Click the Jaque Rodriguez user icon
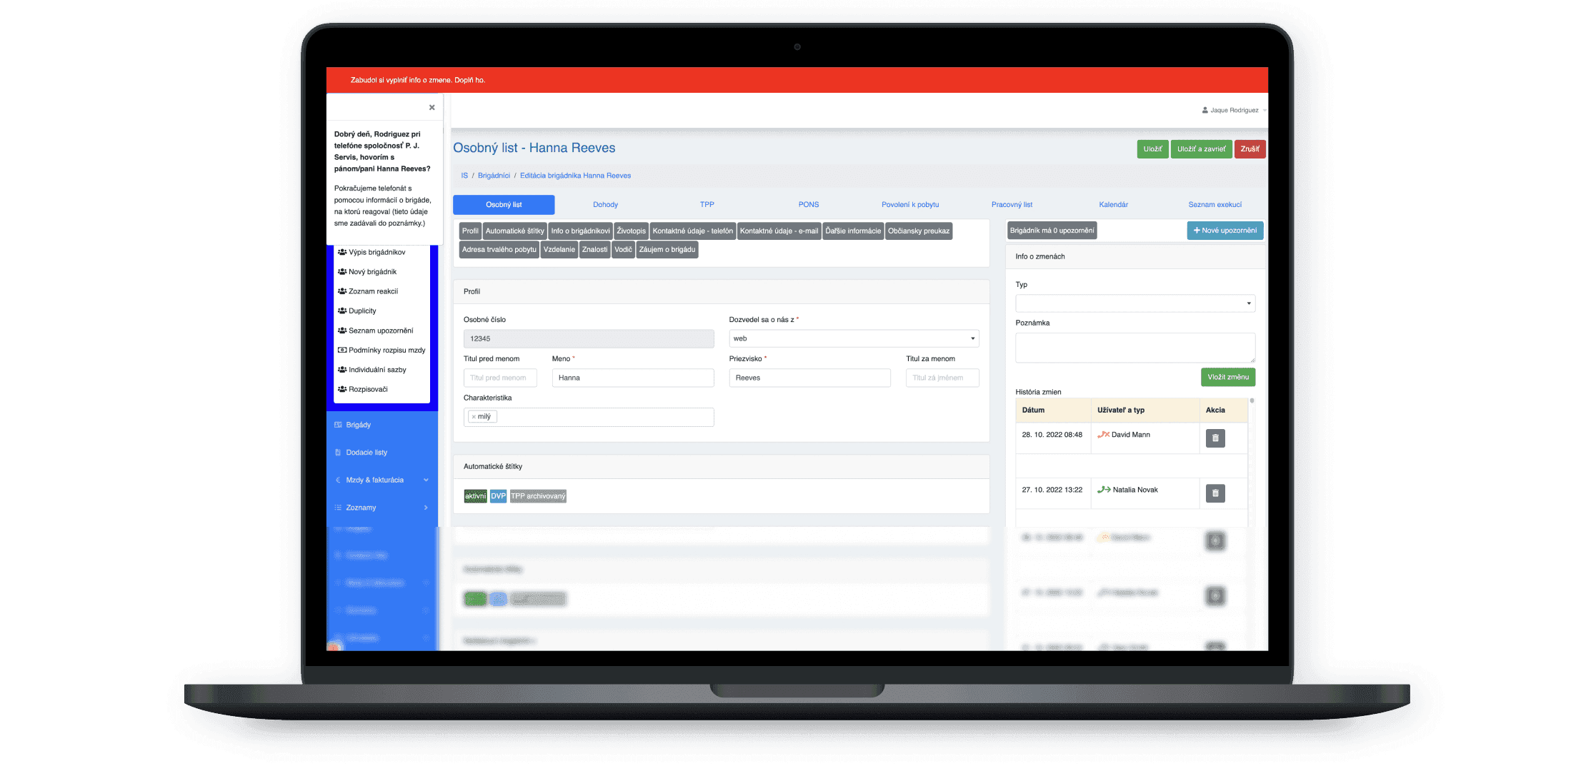Viewport: 1596px width, 771px height. (x=1205, y=111)
